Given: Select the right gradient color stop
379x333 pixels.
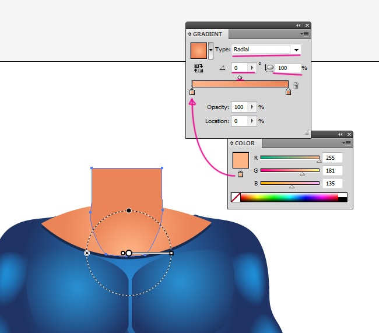Looking at the screenshot, I should 288,92.
